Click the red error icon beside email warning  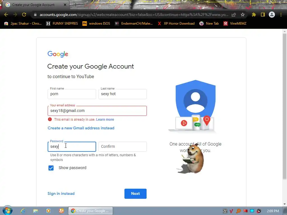[50, 119]
